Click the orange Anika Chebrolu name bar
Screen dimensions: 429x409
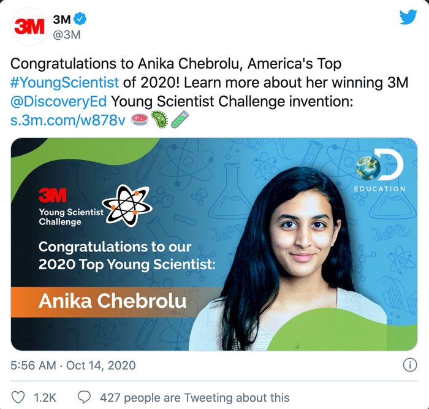[112, 302]
